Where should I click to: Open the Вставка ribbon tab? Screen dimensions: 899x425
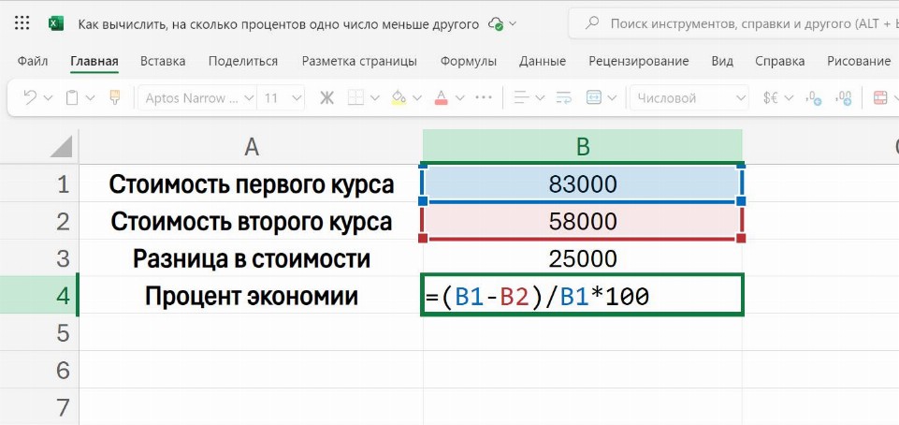(x=163, y=62)
